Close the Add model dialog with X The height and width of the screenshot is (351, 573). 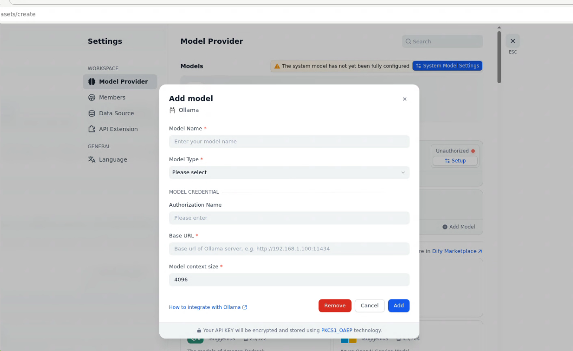[405, 99]
